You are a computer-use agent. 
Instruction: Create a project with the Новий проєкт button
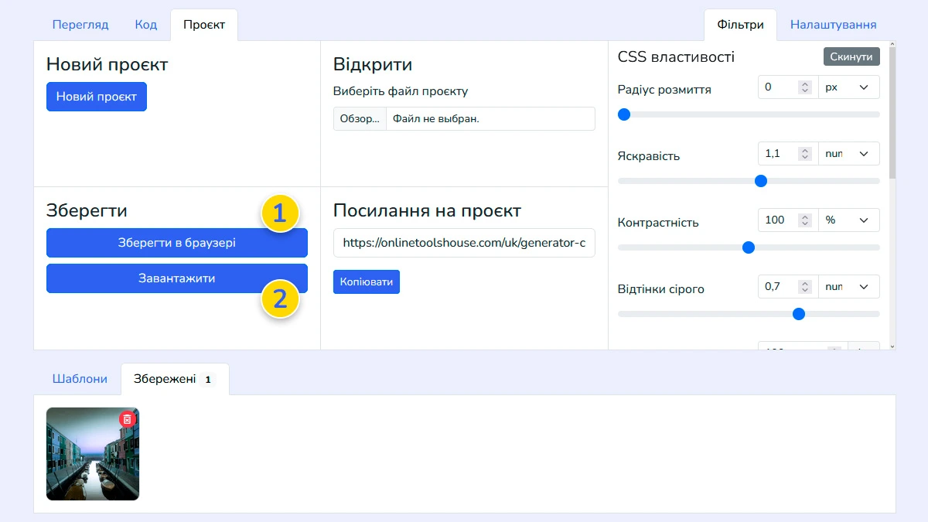click(x=96, y=97)
